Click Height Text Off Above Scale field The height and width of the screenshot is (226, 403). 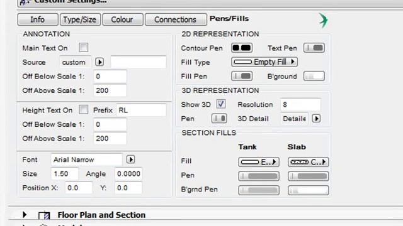(x=110, y=138)
